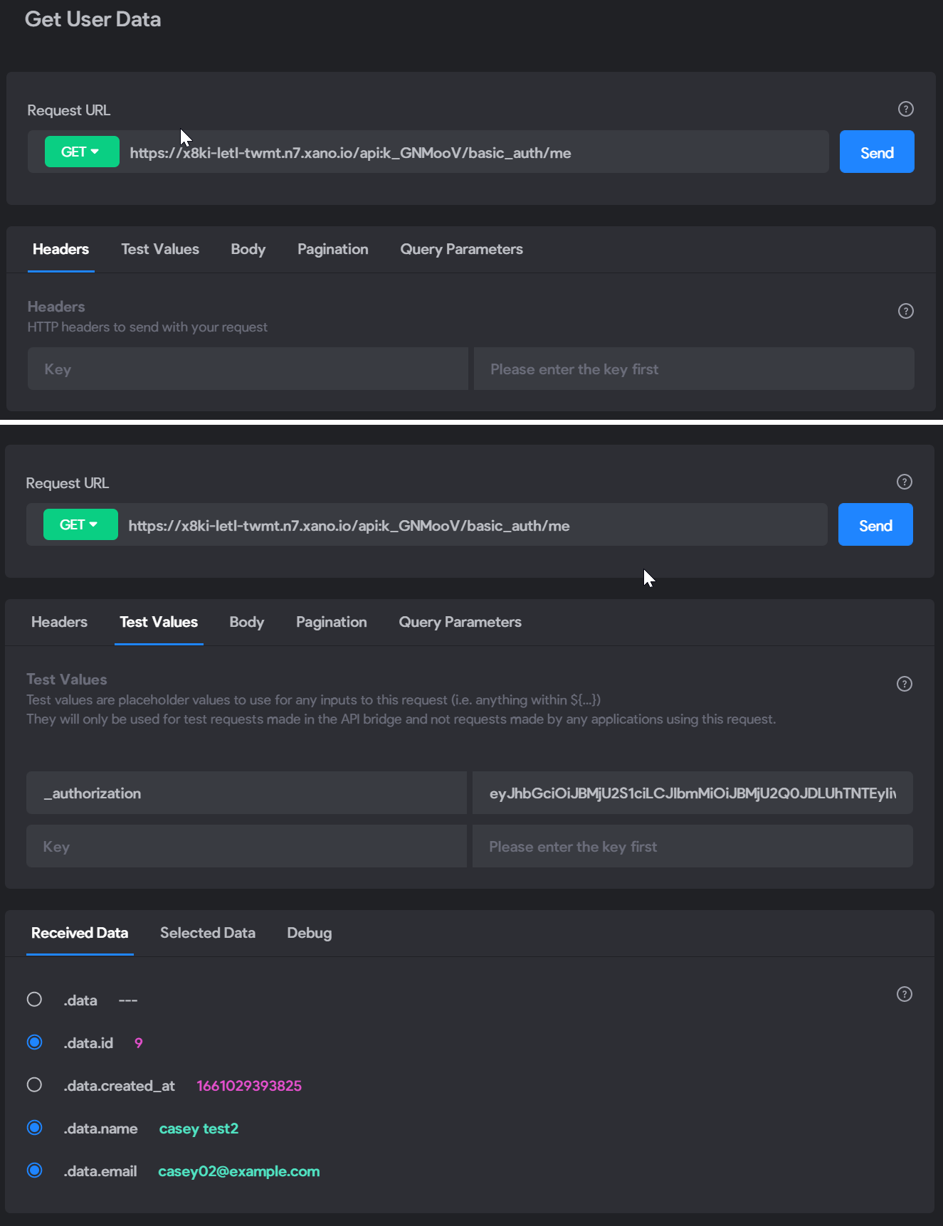Screen dimensions: 943x1226
Task: Toggle the .data.email radio button
Action: 34,1170
